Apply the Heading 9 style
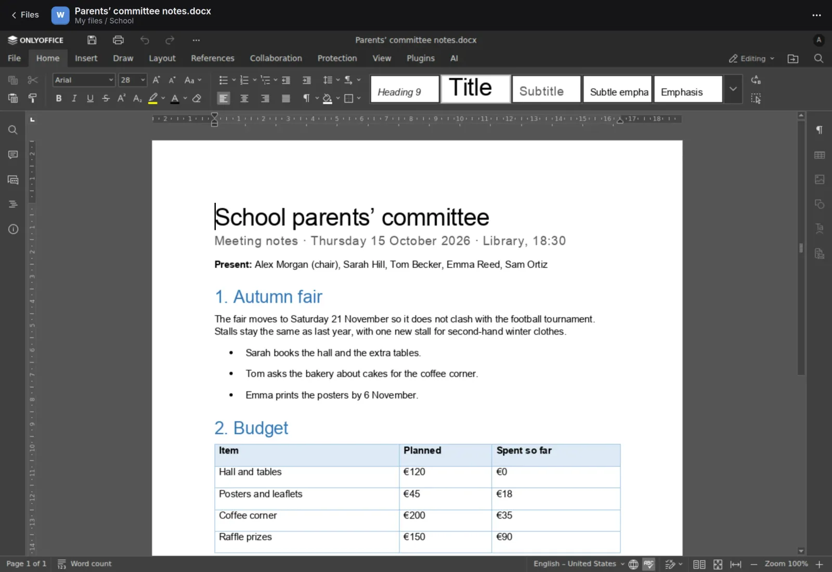Screen dimensions: 832x572 [x=405, y=89]
